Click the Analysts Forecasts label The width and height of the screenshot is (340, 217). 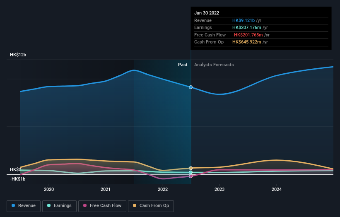pos(214,65)
